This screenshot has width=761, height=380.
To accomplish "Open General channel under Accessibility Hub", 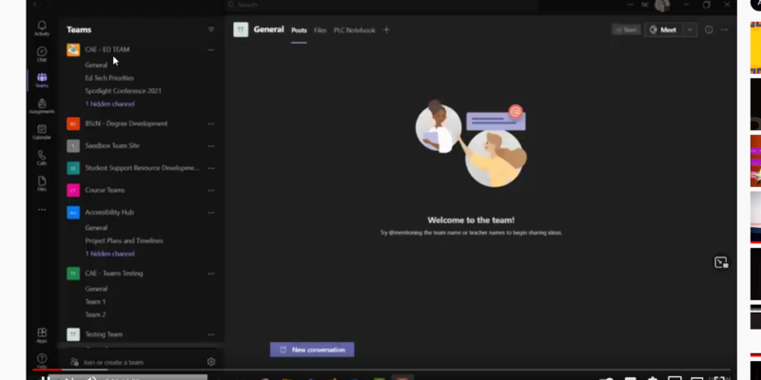I will [x=96, y=228].
